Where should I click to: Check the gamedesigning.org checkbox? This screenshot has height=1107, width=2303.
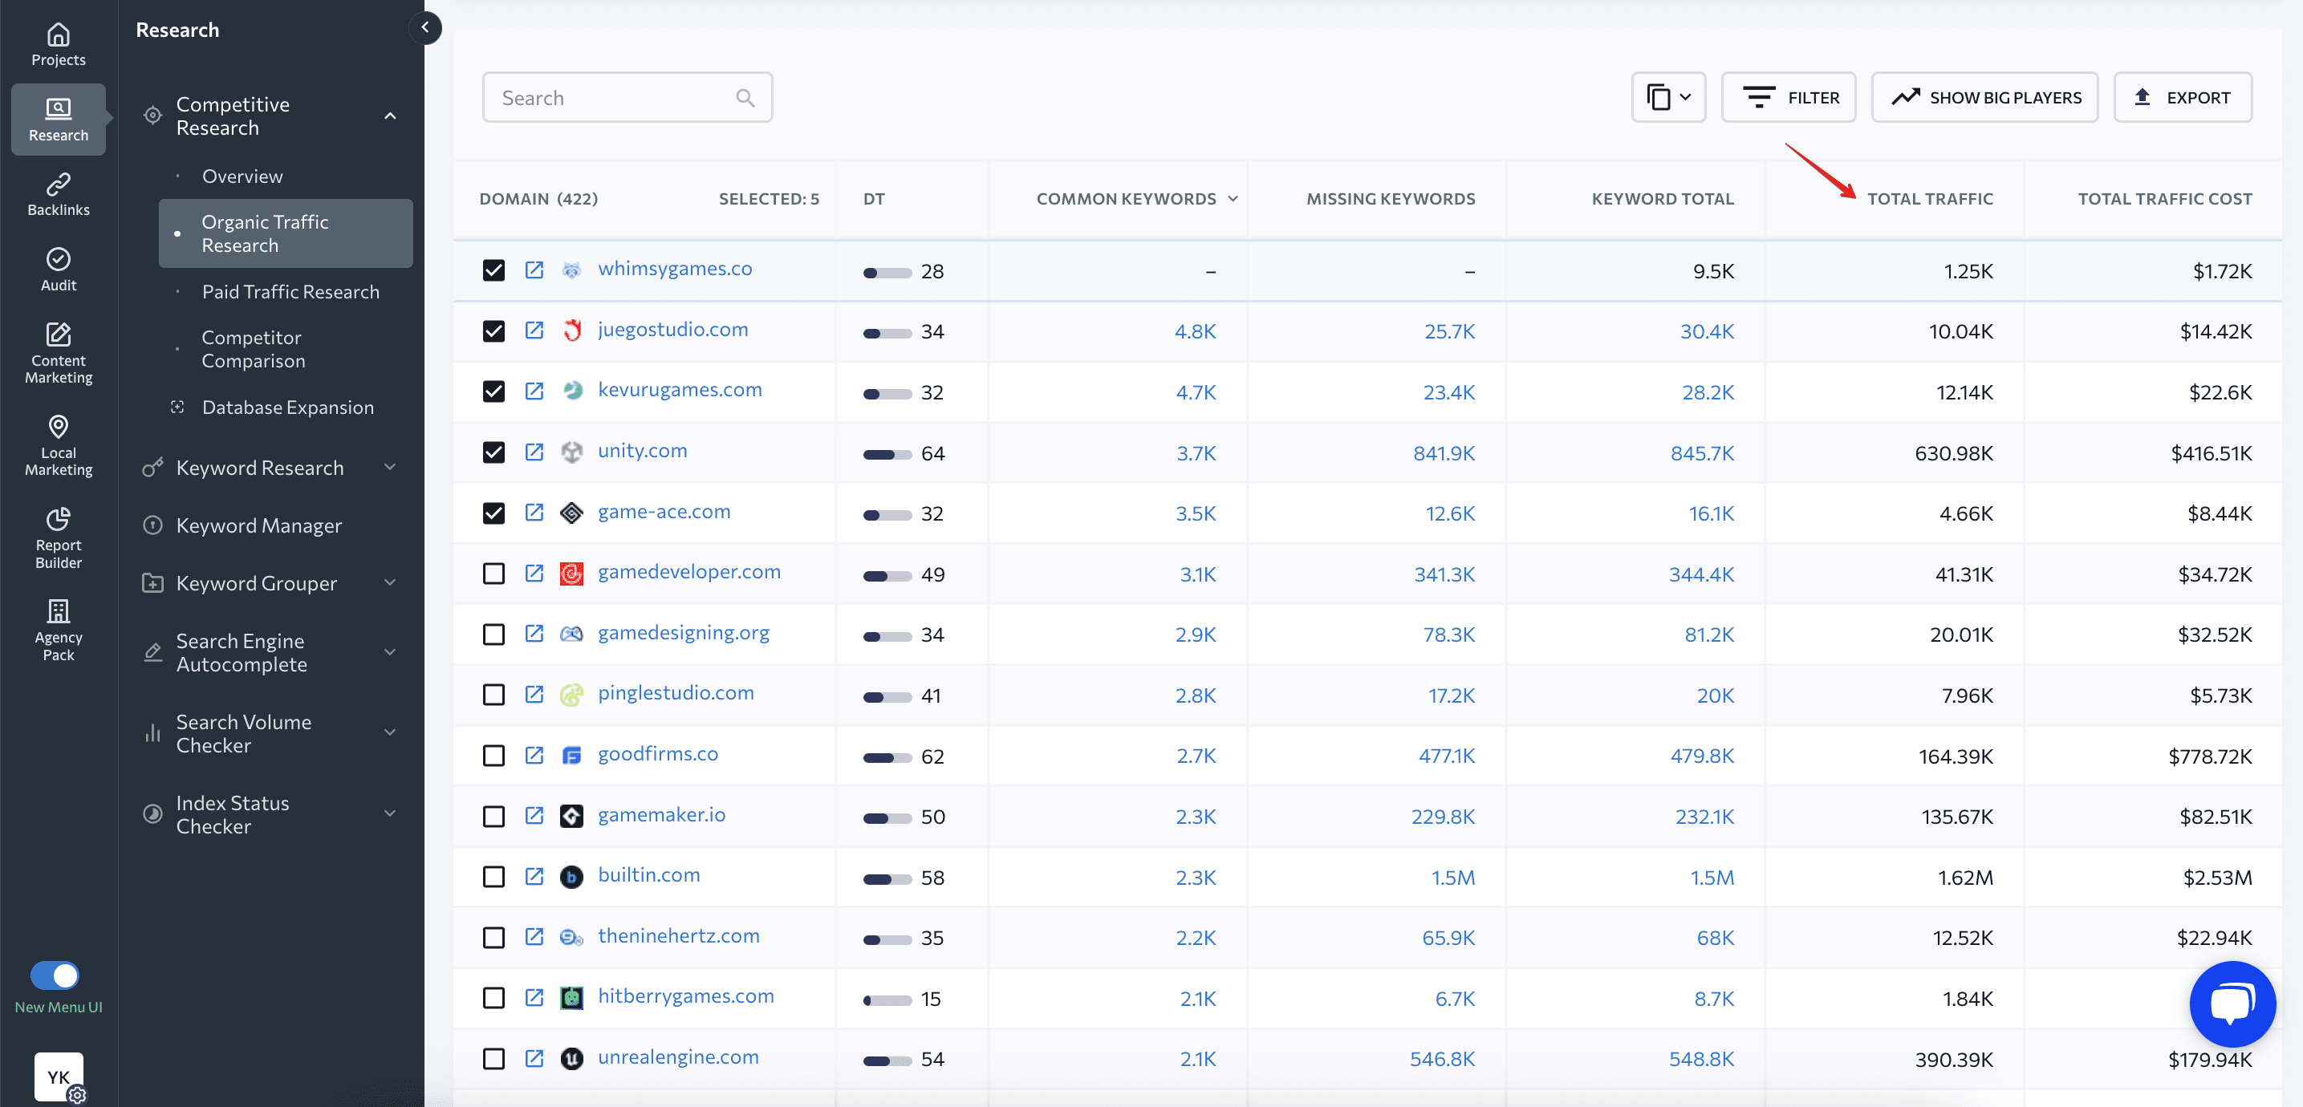click(494, 635)
